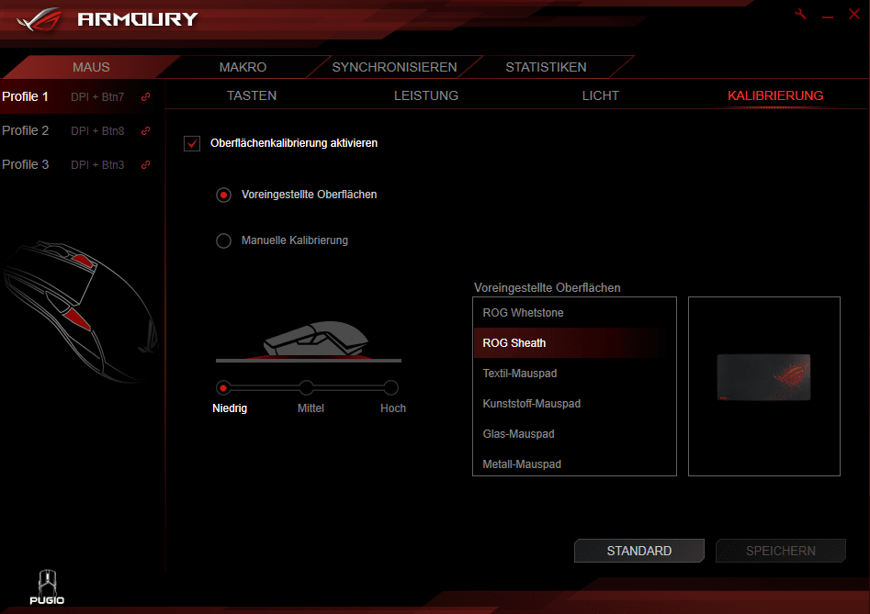Set lift-off distance to Niedrig
The height and width of the screenshot is (614, 870).
tap(223, 388)
